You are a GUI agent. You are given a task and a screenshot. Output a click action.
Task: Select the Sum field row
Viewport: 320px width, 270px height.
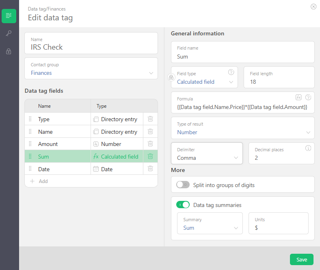[91, 157]
